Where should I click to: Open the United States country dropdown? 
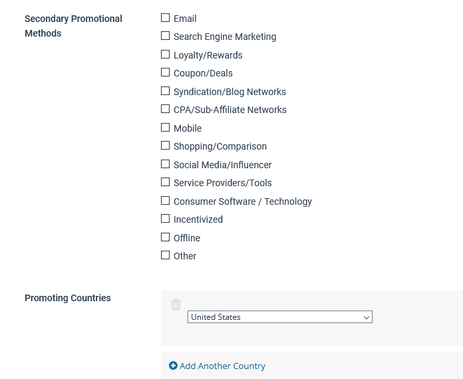pyautogui.click(x=280, y=317)
